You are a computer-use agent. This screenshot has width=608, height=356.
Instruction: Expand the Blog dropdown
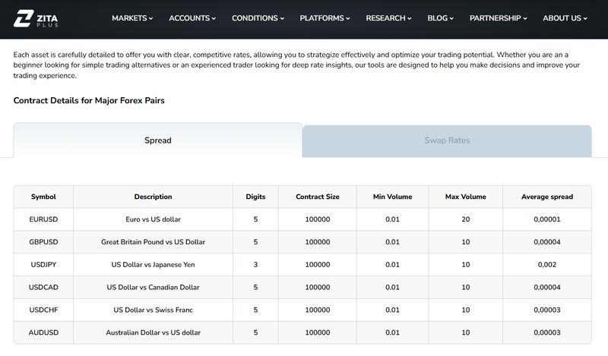pyautogui.click(x=441, y=18)
